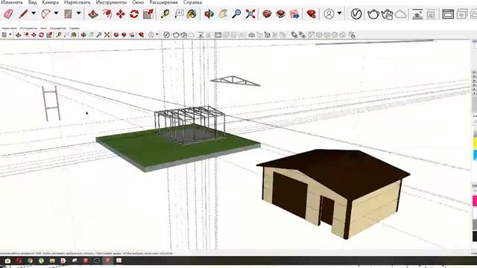477x268 pixels.
Task: Expand the Arc tool dropdown arrow
Action: point(56,13)
